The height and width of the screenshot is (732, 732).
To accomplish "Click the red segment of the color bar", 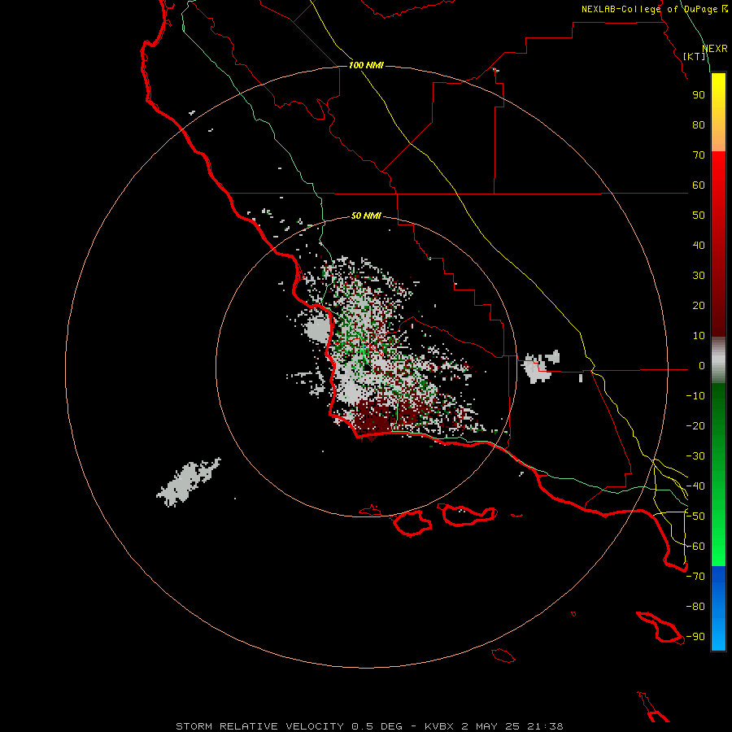I will point(718,244).
